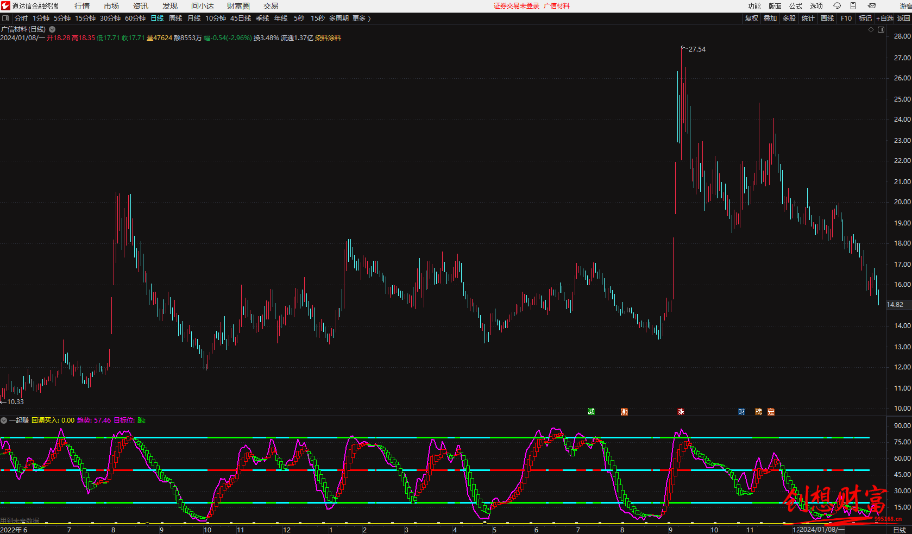This screenshot has height=534, width=912.
Task: Click the 多股 multi-stock button
Action: pos(789,18)
